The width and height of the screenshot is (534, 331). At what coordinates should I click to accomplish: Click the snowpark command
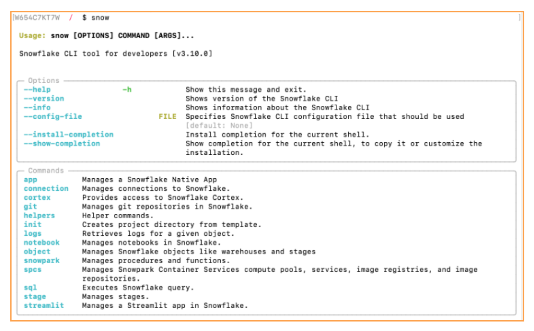click(x=42, y=261)
